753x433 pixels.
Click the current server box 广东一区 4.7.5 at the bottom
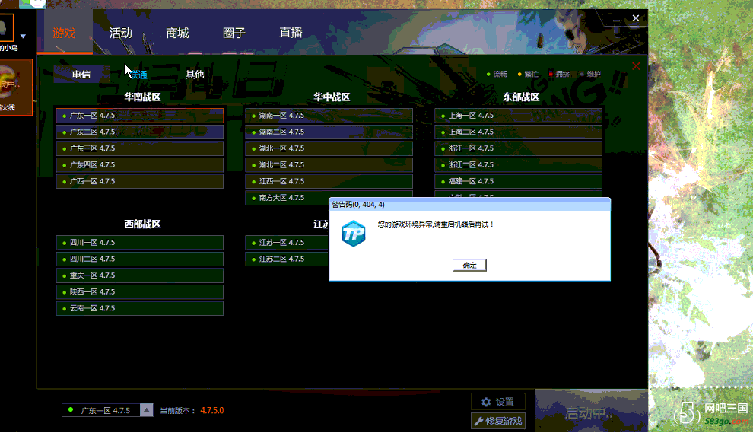pyautogui.click(x=101, y=410)
